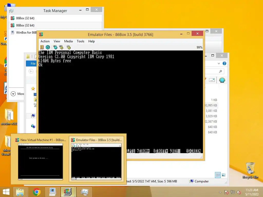Open the Action Center flag in tray
The width and height of the screenshot is (263, 197).
pyautogui.click(x=227, y=192)
